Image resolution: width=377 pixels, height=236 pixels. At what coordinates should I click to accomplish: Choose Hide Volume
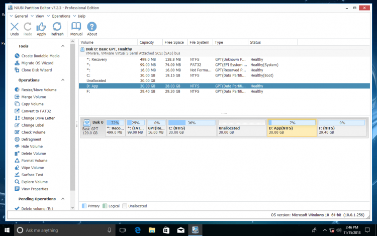[29, 146]
